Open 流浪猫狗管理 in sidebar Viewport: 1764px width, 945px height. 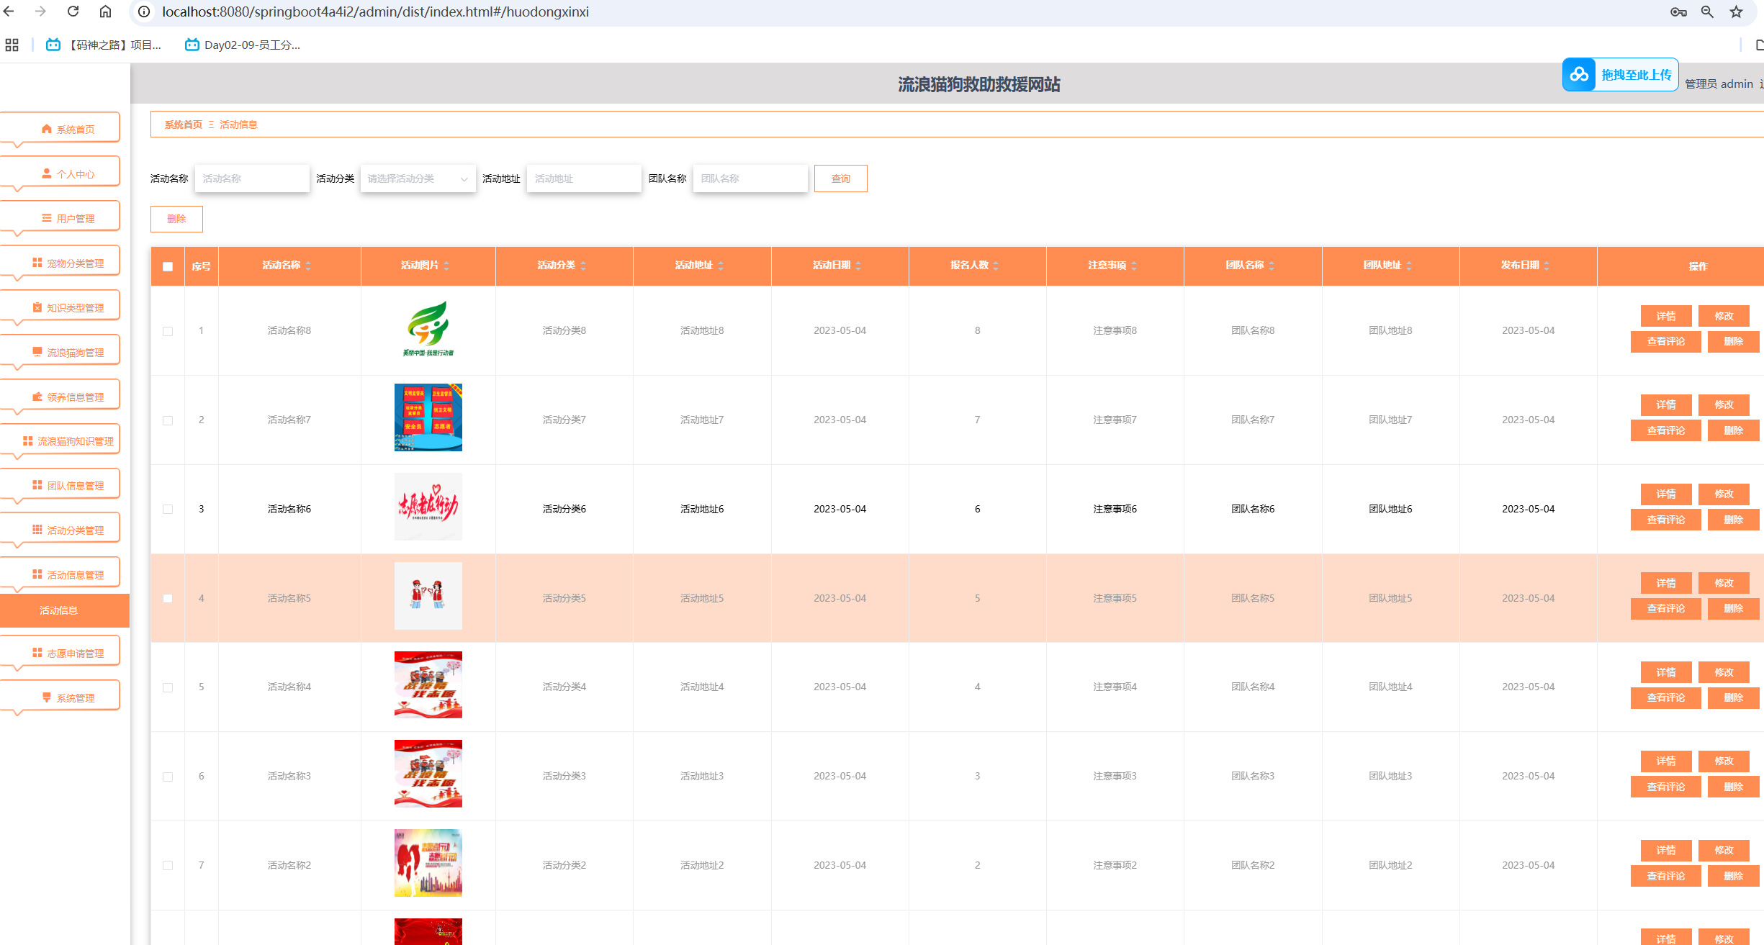(x=60, y=352)
